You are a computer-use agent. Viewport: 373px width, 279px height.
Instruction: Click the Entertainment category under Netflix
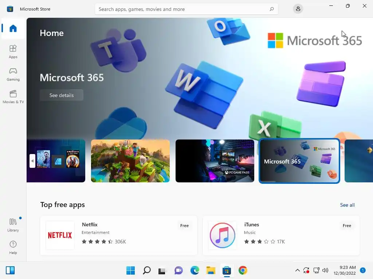pyautogui.click(x=95, y=232)
